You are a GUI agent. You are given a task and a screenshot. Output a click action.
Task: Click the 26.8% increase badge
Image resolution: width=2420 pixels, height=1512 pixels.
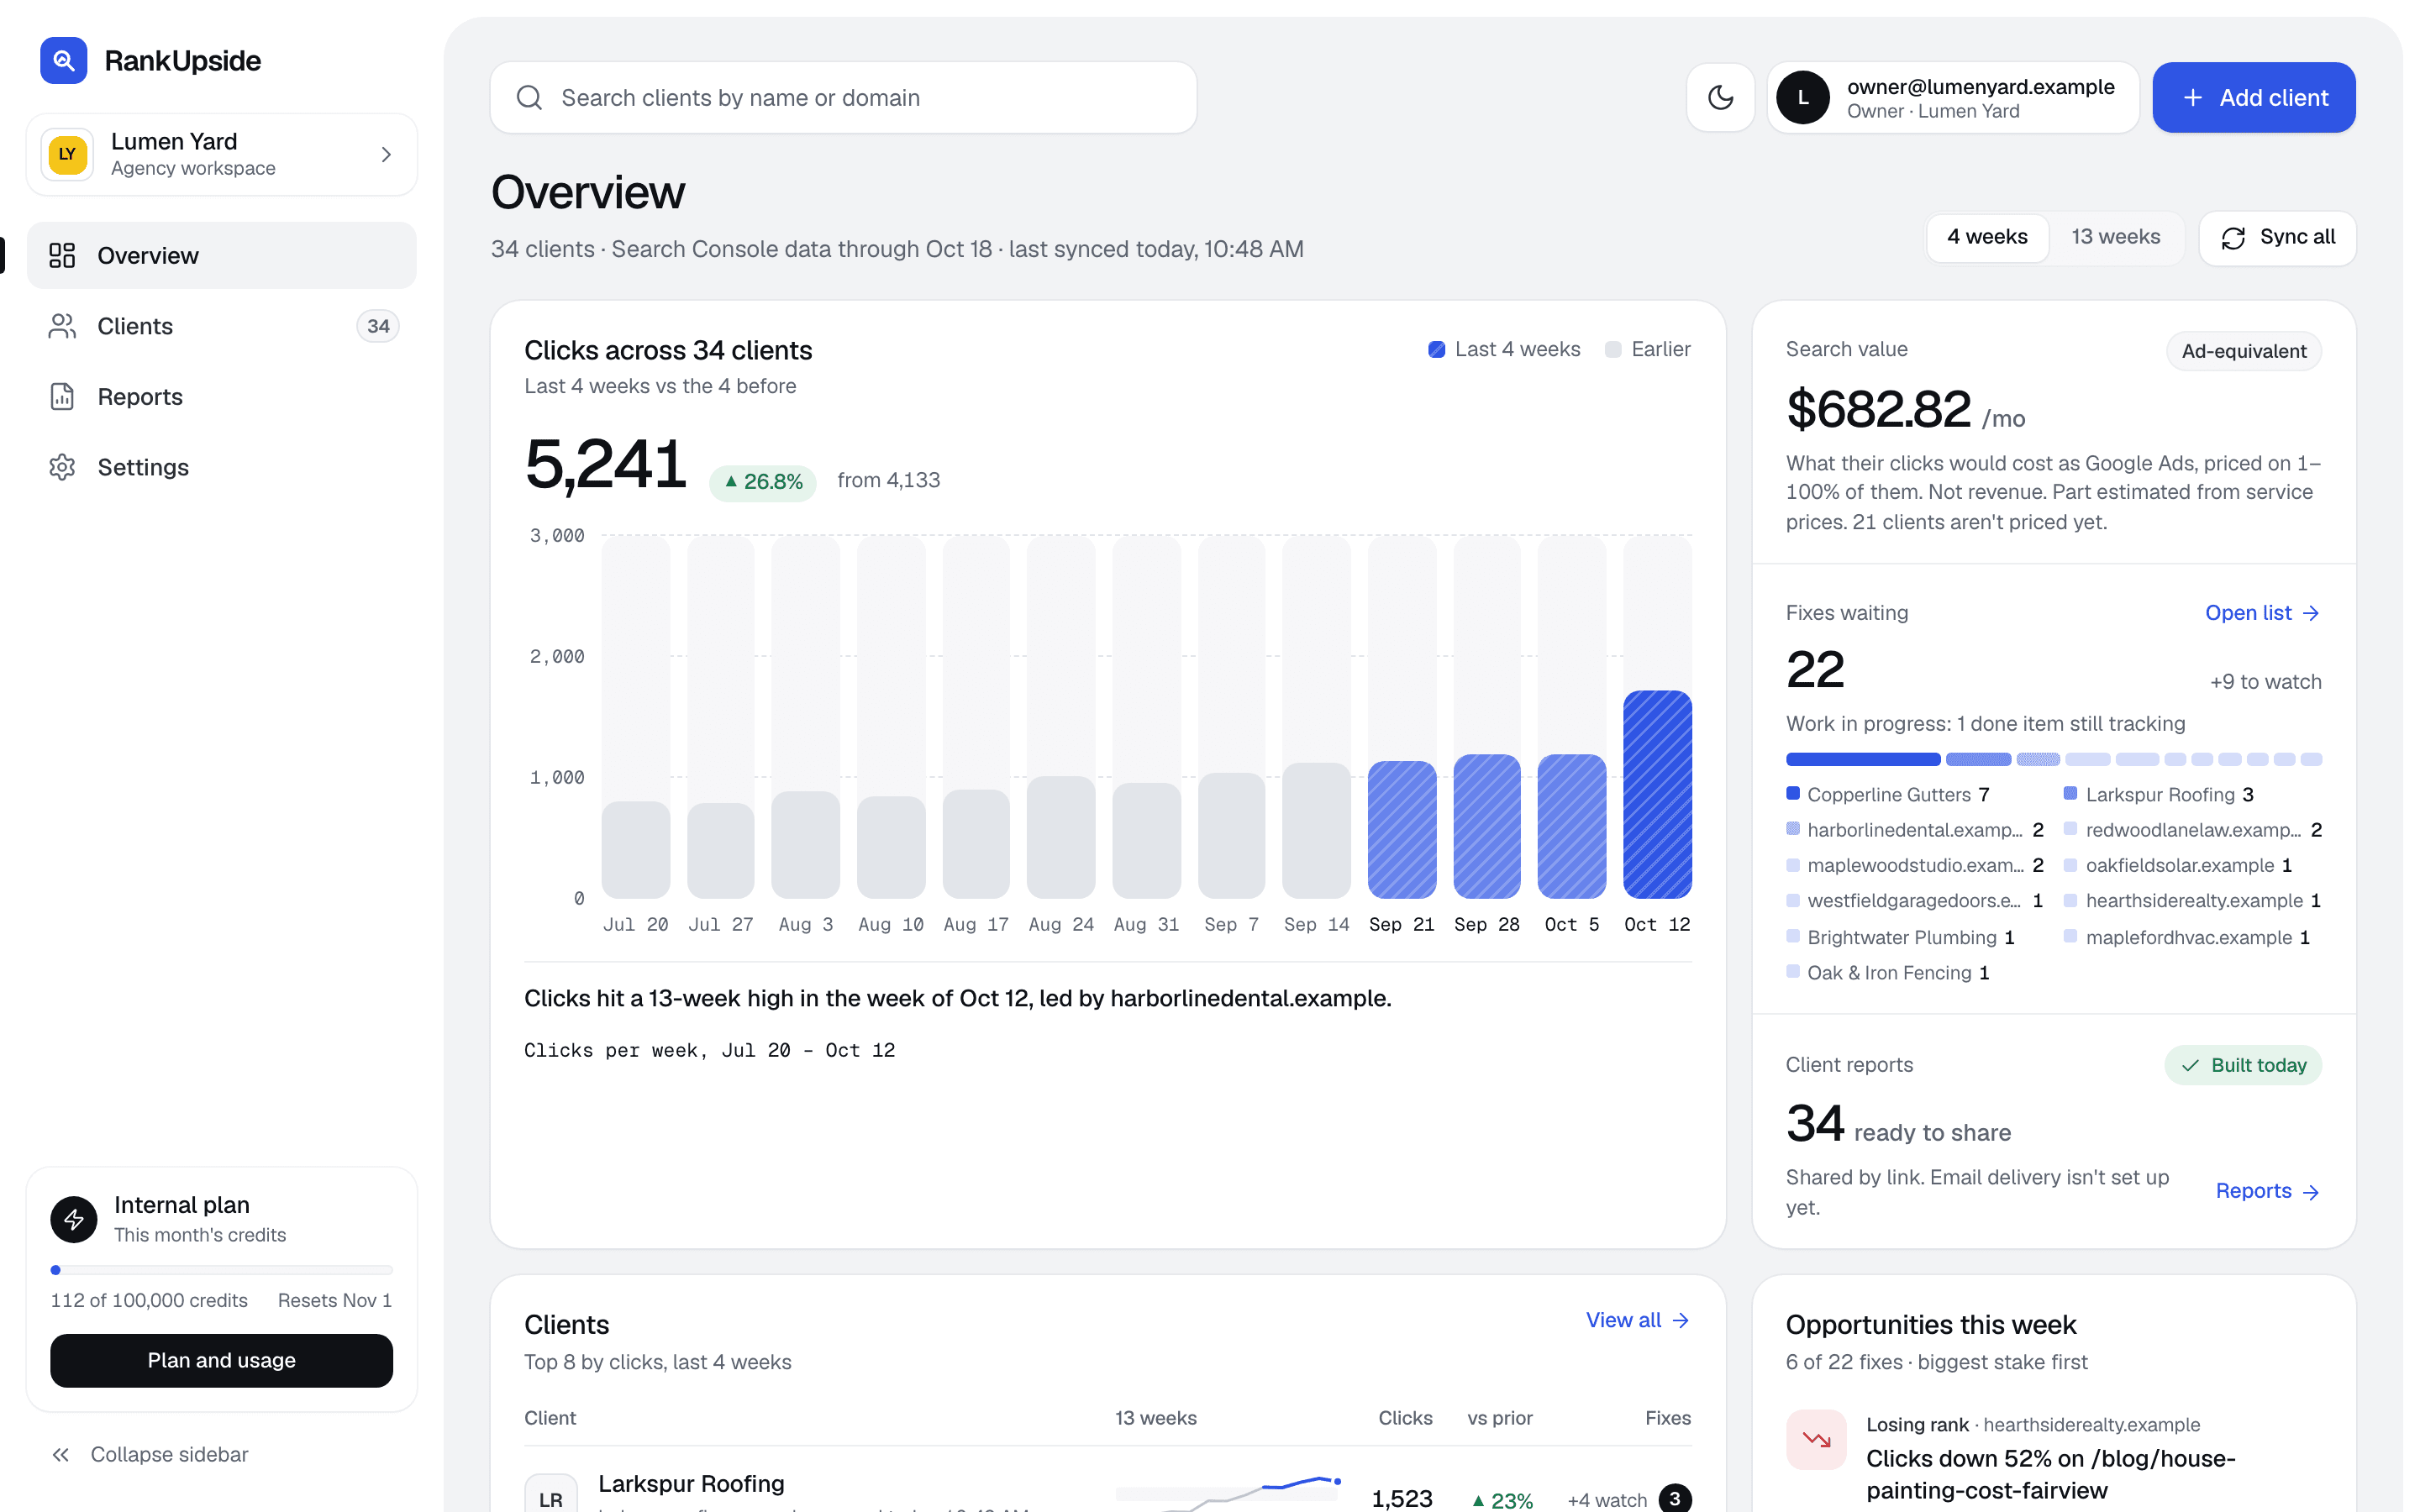[762, 482]
